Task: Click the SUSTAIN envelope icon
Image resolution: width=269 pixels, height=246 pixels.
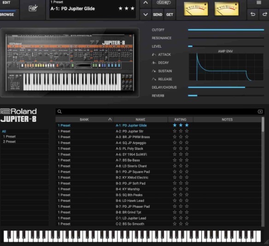Action: [154, 71]
